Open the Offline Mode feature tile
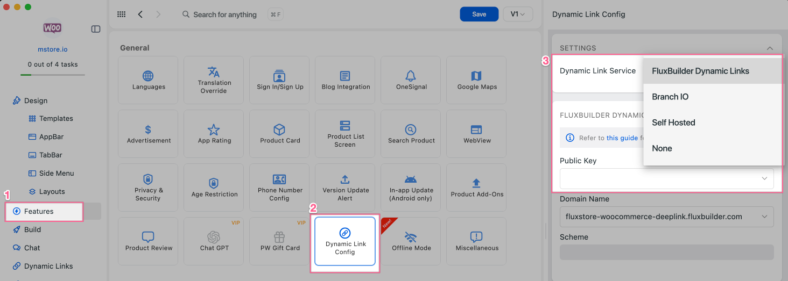This screenshot has width=788, height=281. click(x=411, y=241)
